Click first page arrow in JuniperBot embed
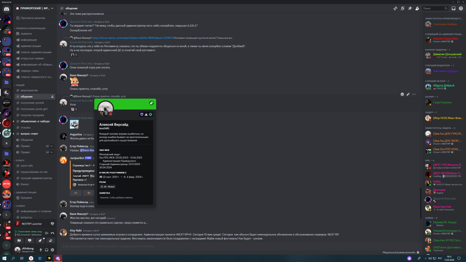This screenshot has width=466, height=262. point(76,193)
